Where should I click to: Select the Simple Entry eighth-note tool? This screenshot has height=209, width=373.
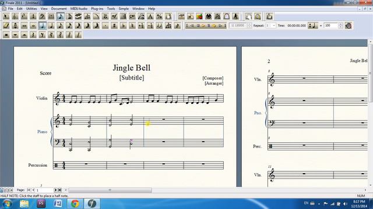[61, 16]
